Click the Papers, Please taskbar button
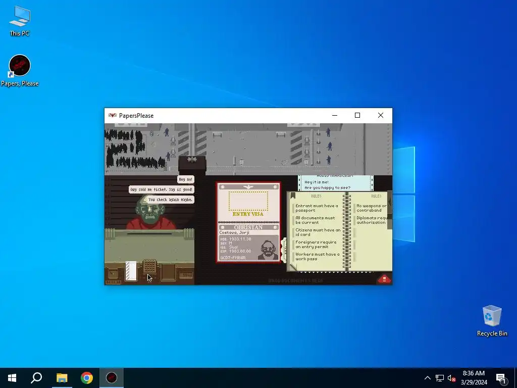Screen dimensions: 517x388 112,378
